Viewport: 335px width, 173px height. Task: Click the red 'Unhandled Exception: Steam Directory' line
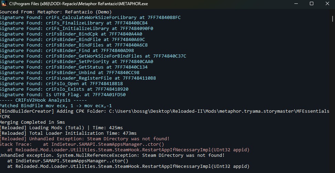tap(85, 139)
